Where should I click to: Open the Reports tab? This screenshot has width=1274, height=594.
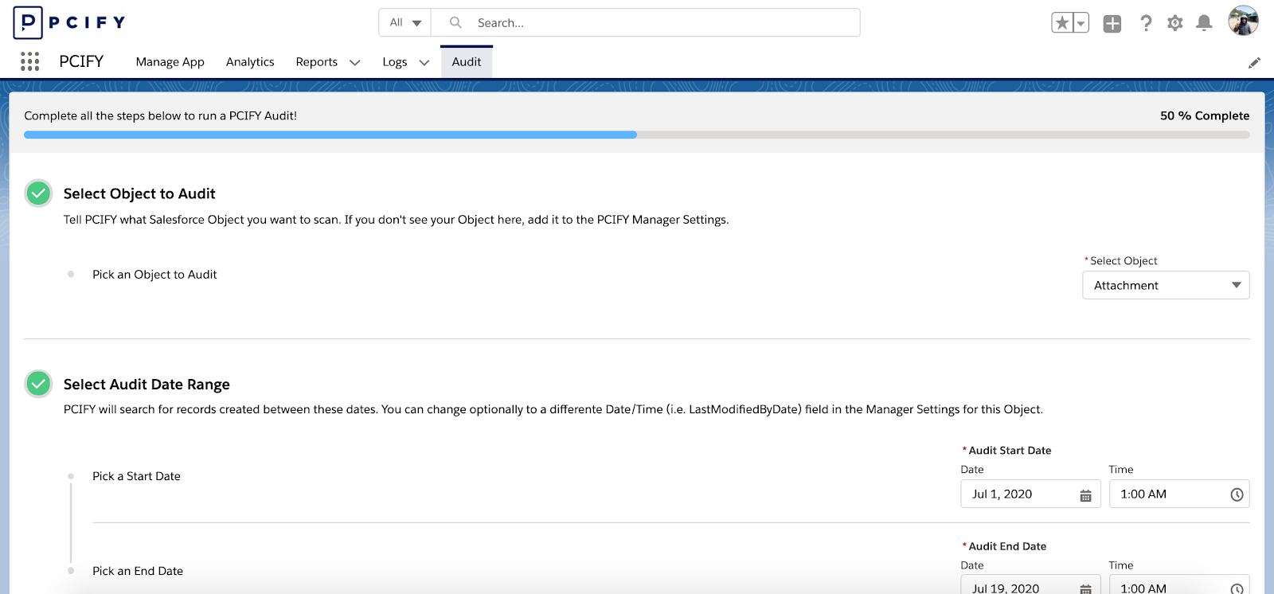click(x=317, y=62)
